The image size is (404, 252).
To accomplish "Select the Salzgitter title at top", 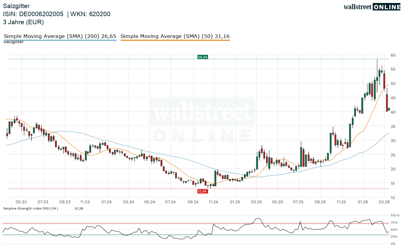I will tap(16, 6).
